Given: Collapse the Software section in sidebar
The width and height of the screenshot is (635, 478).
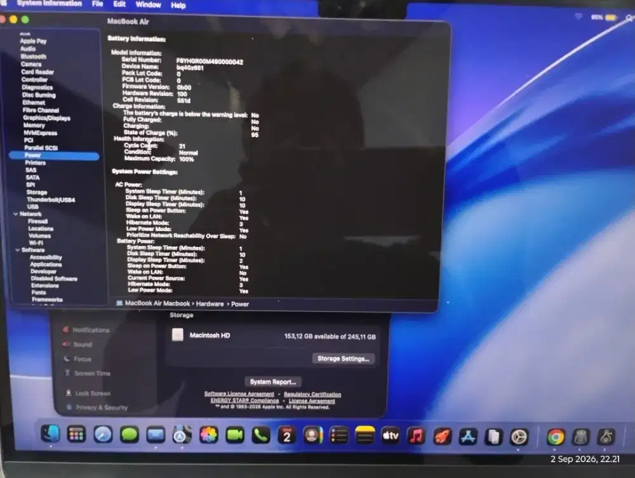Looking at the screenshot, I should coord(17,249).
